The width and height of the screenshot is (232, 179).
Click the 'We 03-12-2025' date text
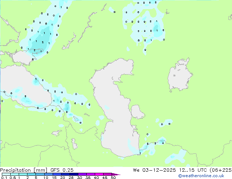(x=154, y=170)
